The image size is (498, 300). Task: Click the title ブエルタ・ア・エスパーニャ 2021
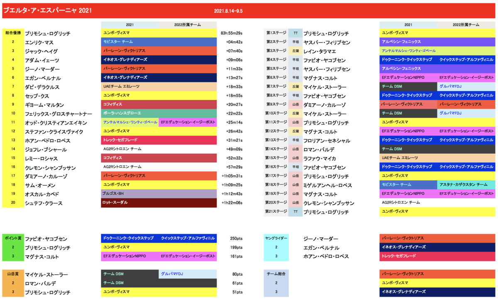point(47,11)
